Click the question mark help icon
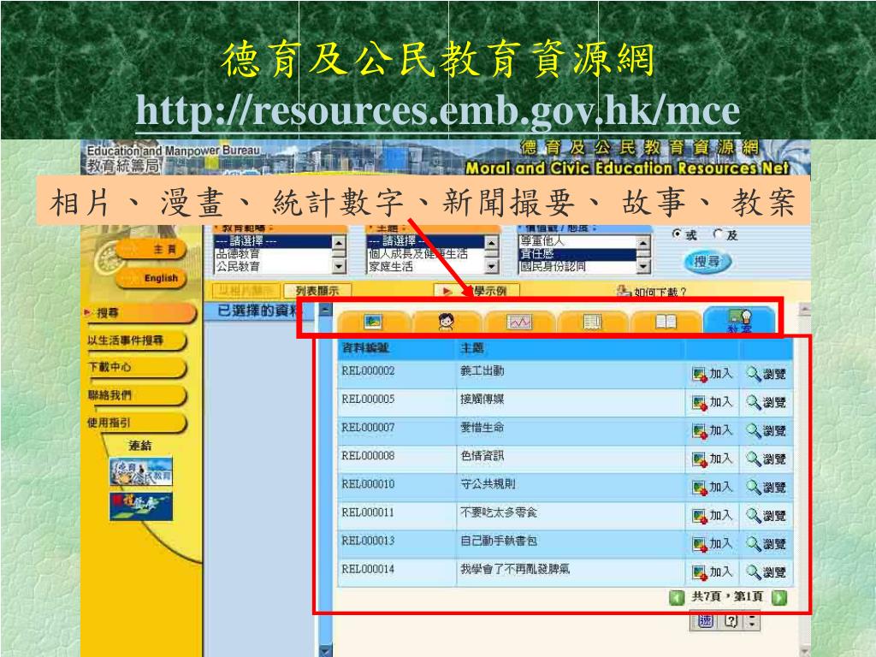Image resolution: width=876 pixels, height=657 pixels. click(731, 621)
